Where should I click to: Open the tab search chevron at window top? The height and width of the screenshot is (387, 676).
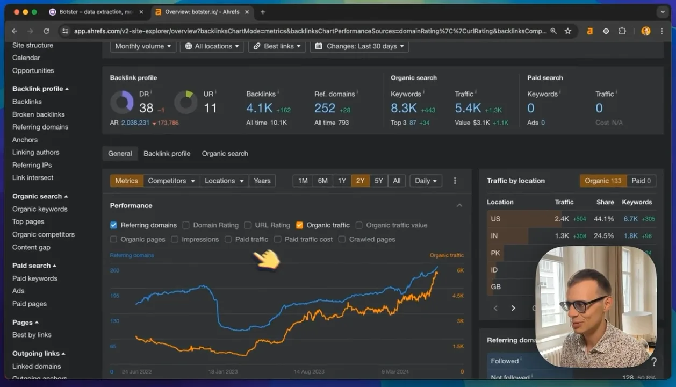point(663,12)
